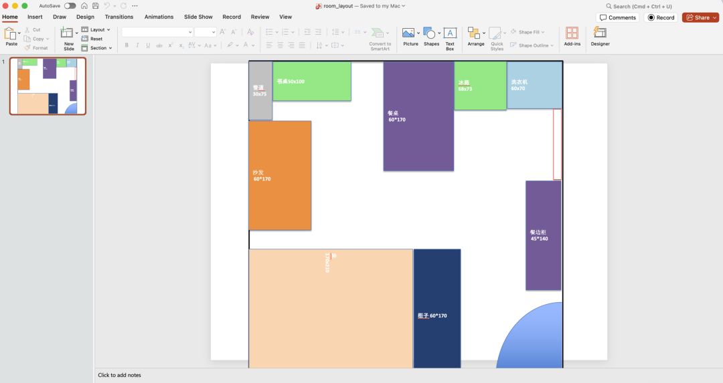
Task: Click the Comments button
Action: coord(617,17)
